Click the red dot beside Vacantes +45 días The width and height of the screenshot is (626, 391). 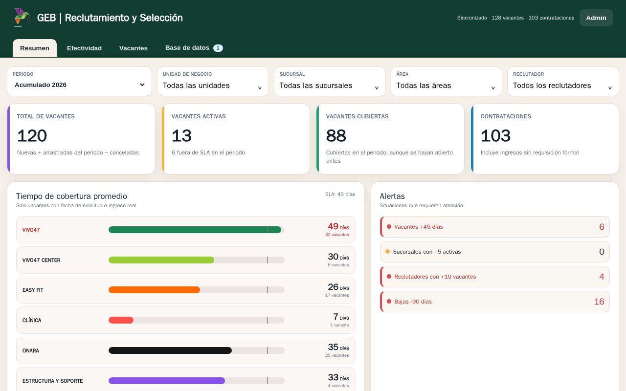pos(389,227)
